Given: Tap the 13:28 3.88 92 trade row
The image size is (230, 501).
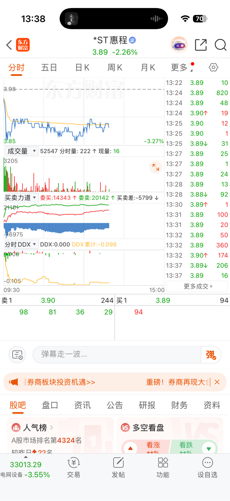Looking at the screenshot, I should coord(197,194).
